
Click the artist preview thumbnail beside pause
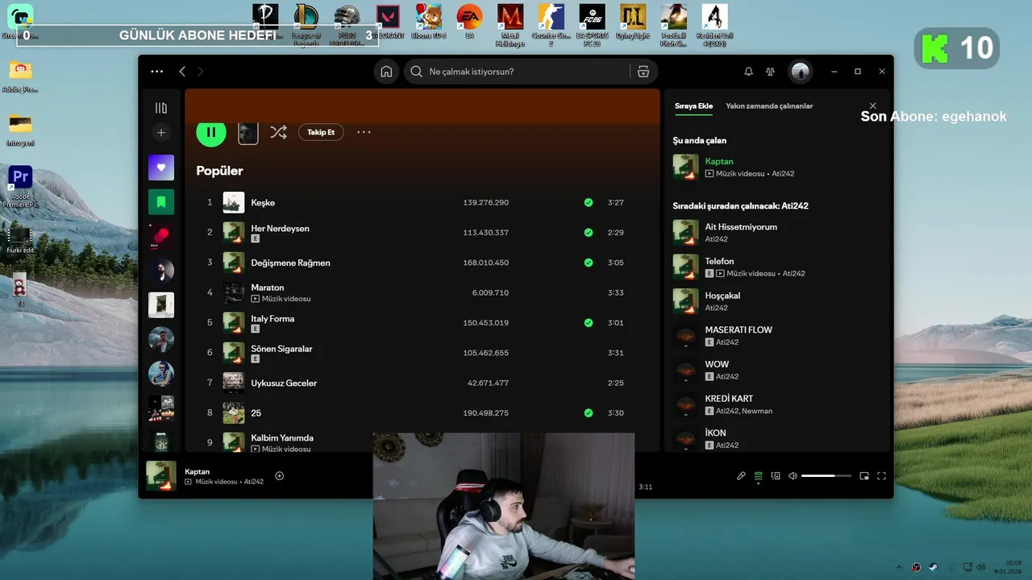tap(248, 133)
